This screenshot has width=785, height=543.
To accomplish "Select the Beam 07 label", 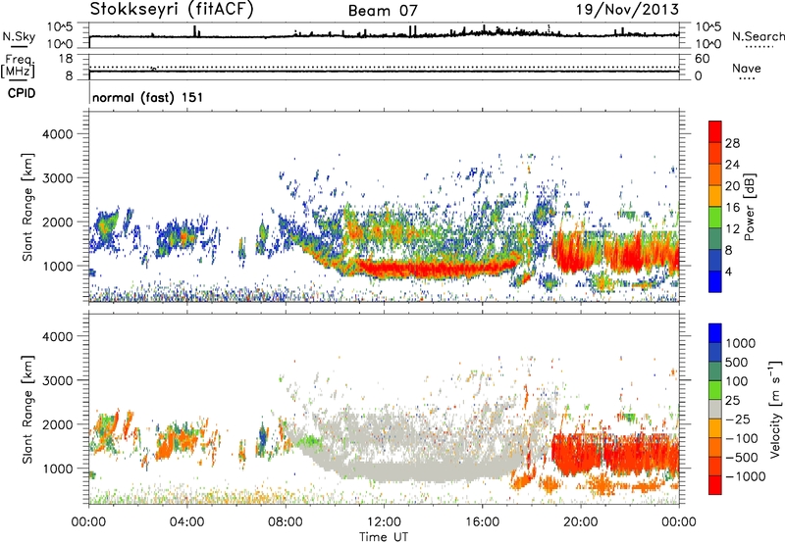I will click(383, 11).
